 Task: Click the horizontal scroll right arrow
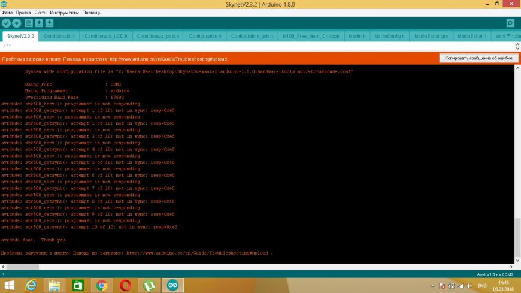tap(511, 267)
